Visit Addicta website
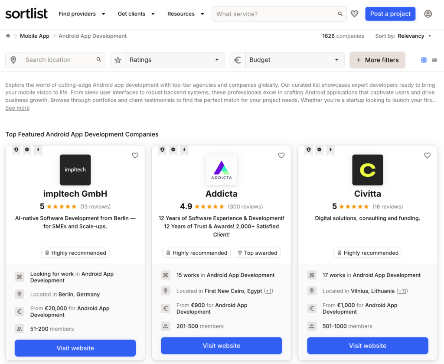Screen dimensions: 444x364 (222, 346)
